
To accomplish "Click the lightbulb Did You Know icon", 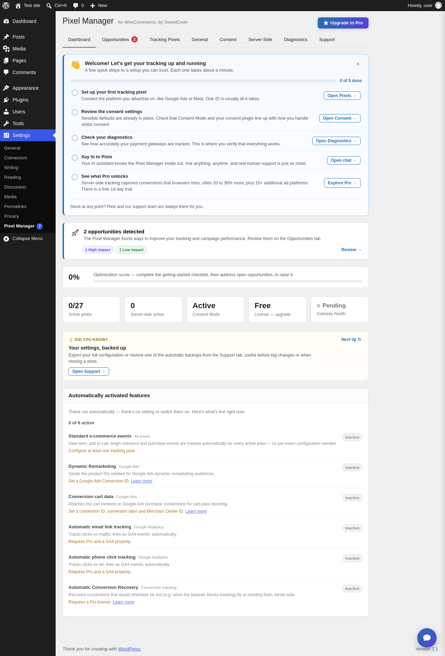I will 71,339.
